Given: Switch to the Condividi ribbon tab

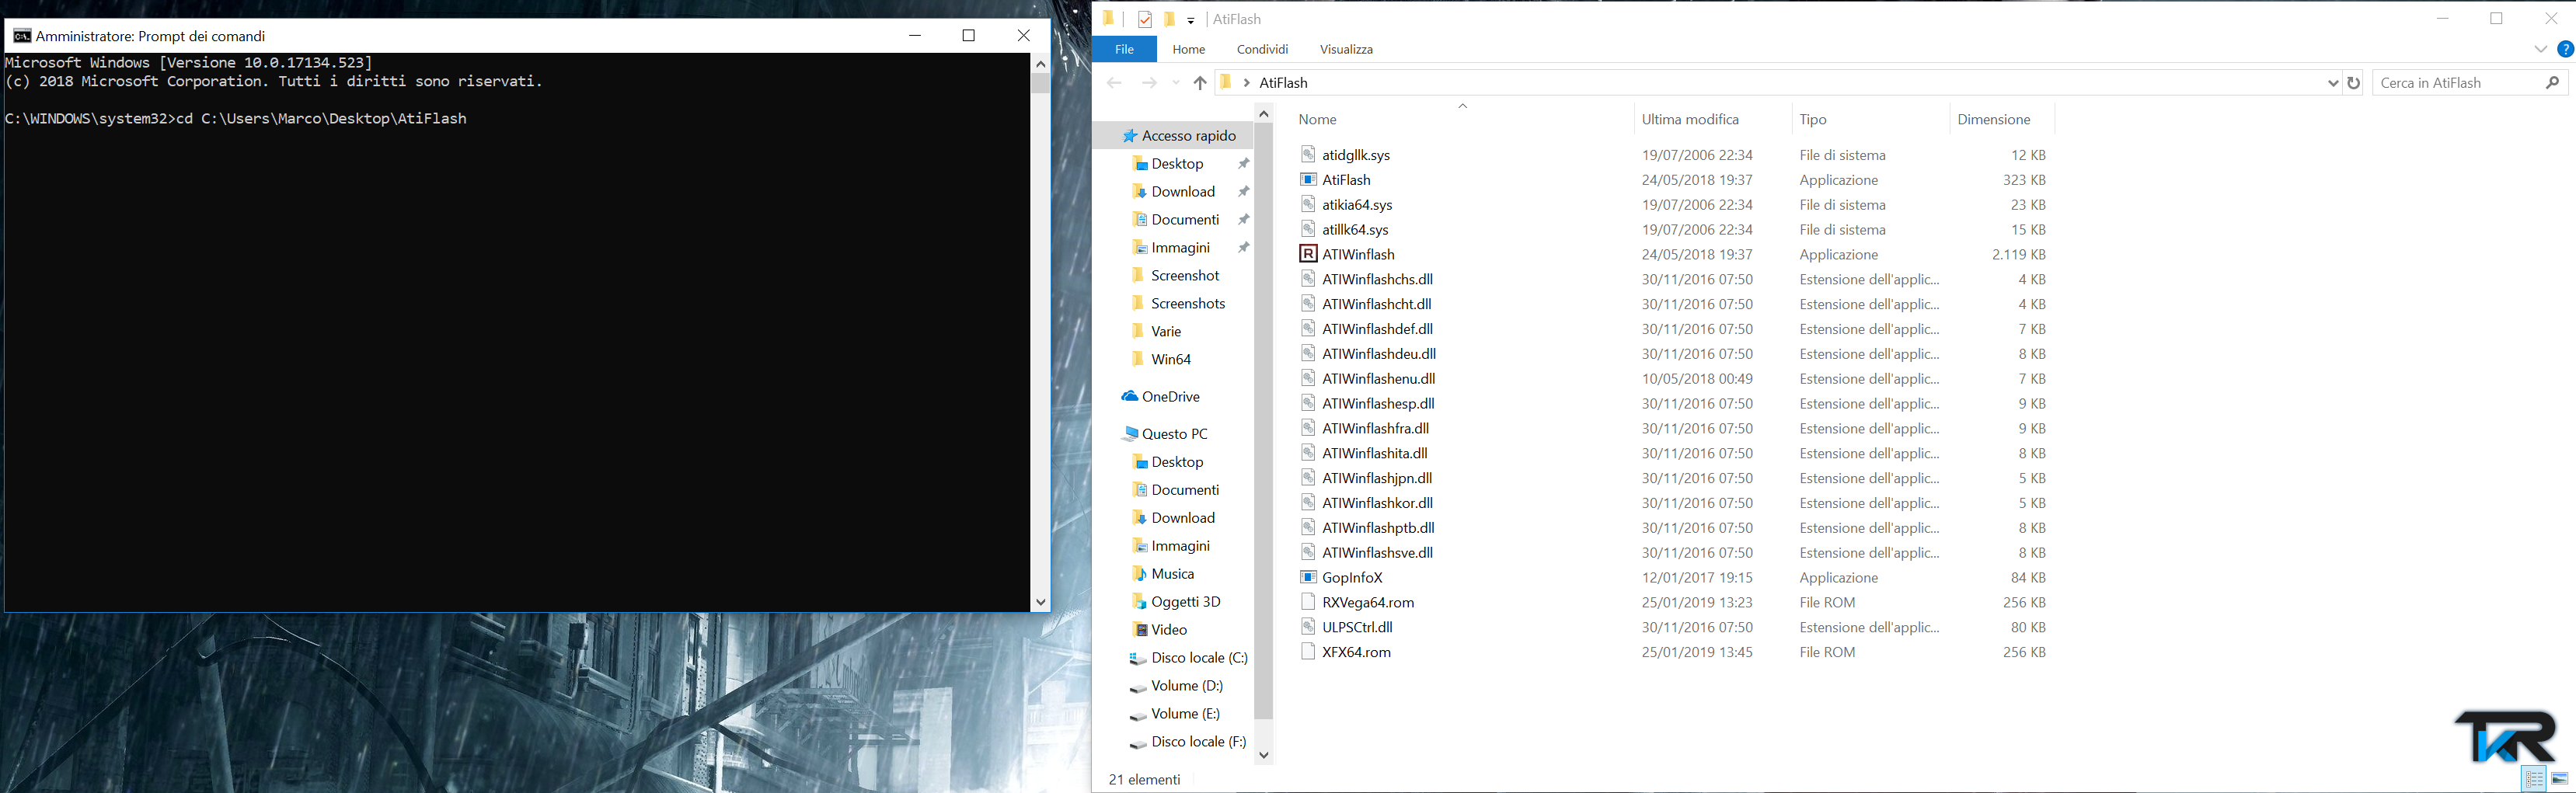Looking at the screenshot, I should click(x=1262, y=49).
